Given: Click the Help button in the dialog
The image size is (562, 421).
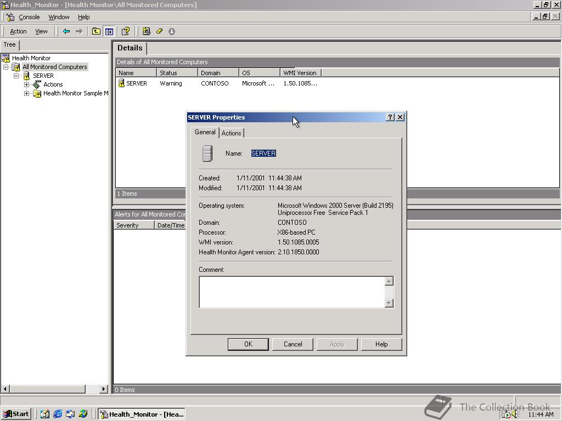Looking at the screenshot, I should pyautogui.click(x=381, y=344).
